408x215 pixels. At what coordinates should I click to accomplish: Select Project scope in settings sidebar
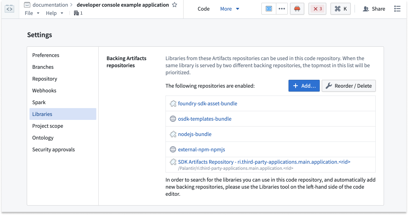click(x=63, y=126)
